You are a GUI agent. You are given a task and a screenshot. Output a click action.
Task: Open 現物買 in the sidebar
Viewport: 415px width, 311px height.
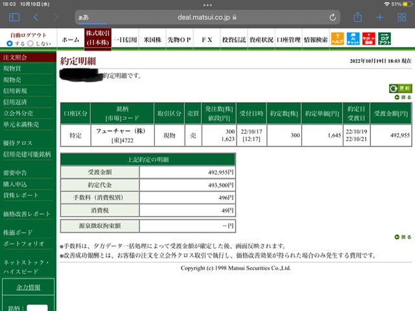tap(12, 69)
